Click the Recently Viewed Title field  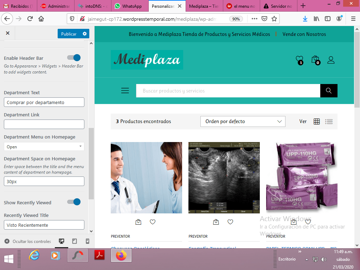[x=44, y=225]
